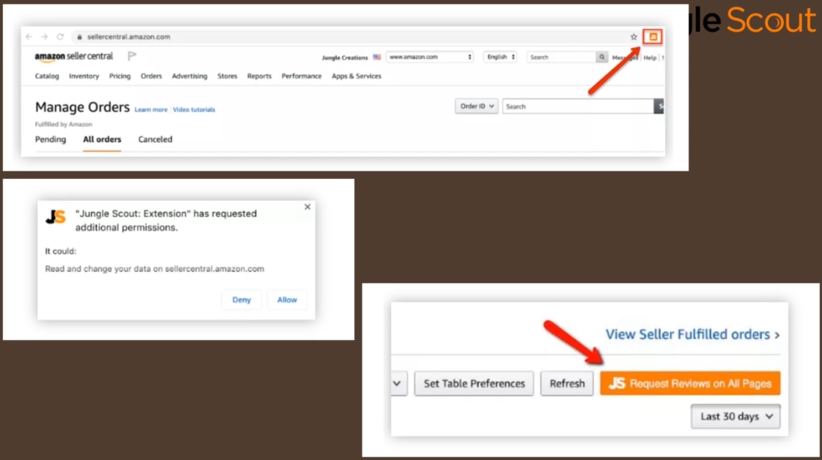Open the Last 30 days date range dropdown
The image size is (822, 460).
[x=735, y=417]
